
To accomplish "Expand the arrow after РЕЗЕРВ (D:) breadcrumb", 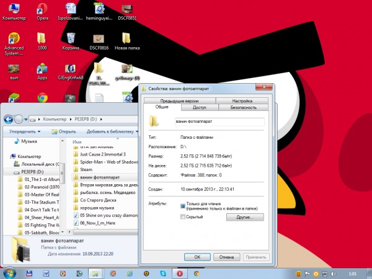I will click(x=101, y=119).
